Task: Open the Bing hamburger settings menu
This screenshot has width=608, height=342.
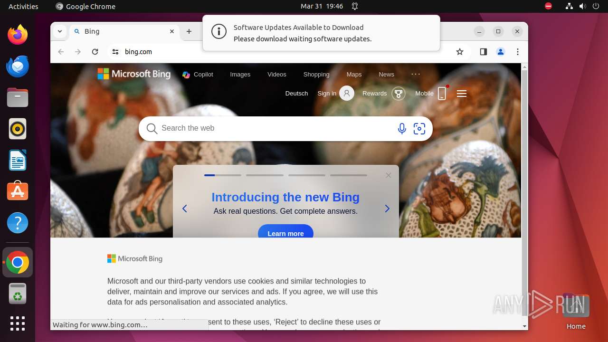Action: tap(461, 94)
